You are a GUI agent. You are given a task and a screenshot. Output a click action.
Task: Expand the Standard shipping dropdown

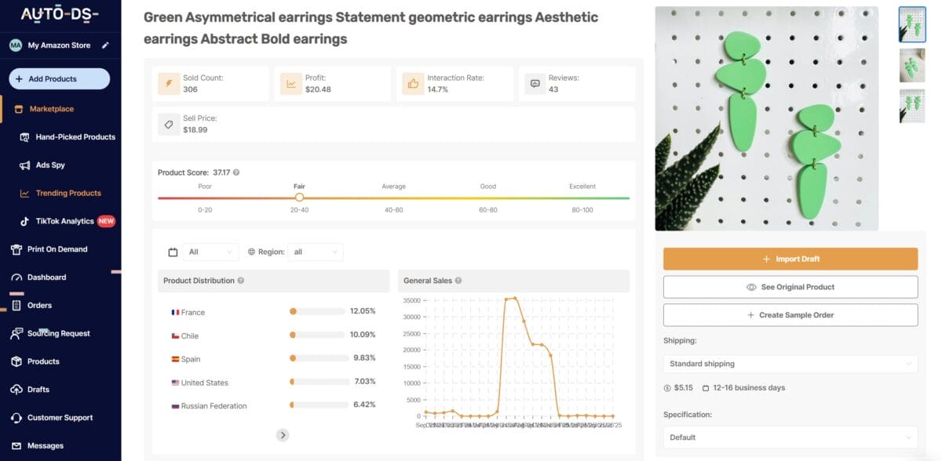tap(790, 364)
